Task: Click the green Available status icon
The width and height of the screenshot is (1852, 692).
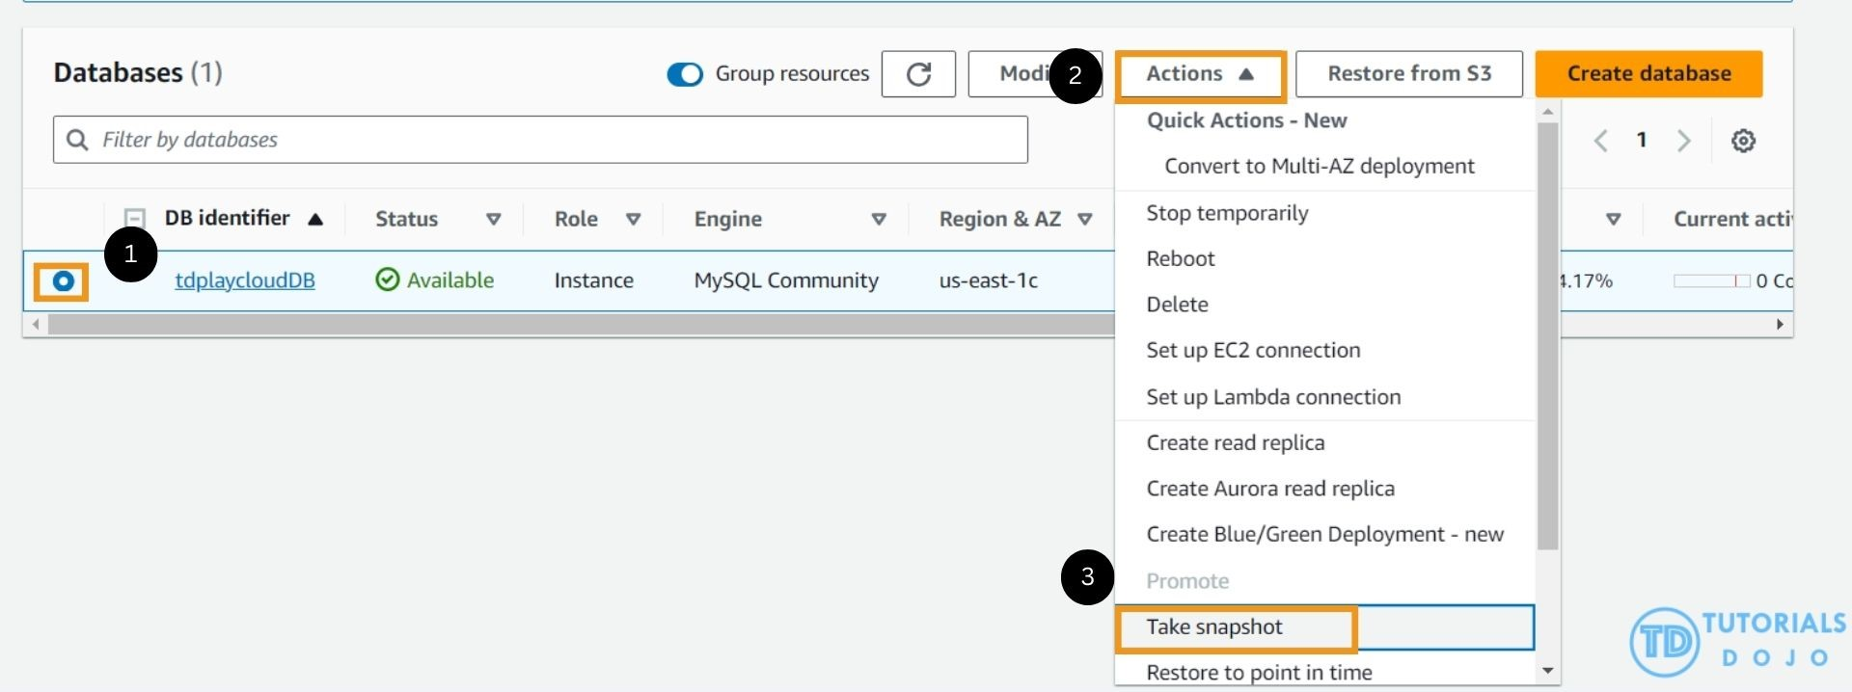Action: point(387,279)
